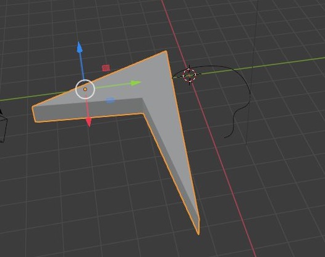Grab the blue Z-axis gizmo arrow
The height and width of the screenshot is (257, 325).
pyautogui.click(x=80, y=47)
